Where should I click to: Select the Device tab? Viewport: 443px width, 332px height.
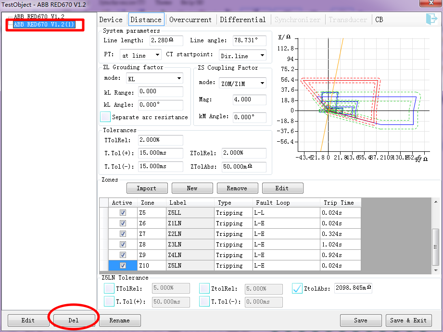pyautogui.click(x=111, y=20)
